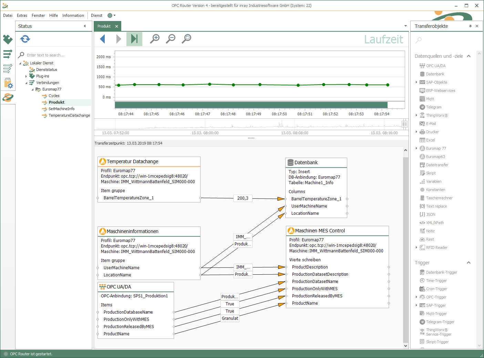Select TemperatureDatachange in the connections tree
Screen dimensions: 484x358
pyautogui.click(x=69, y=115)
